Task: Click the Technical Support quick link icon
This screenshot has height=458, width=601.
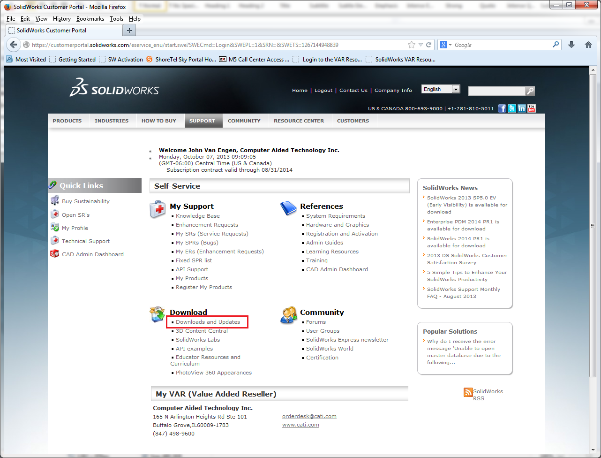Action: point(54,241)
